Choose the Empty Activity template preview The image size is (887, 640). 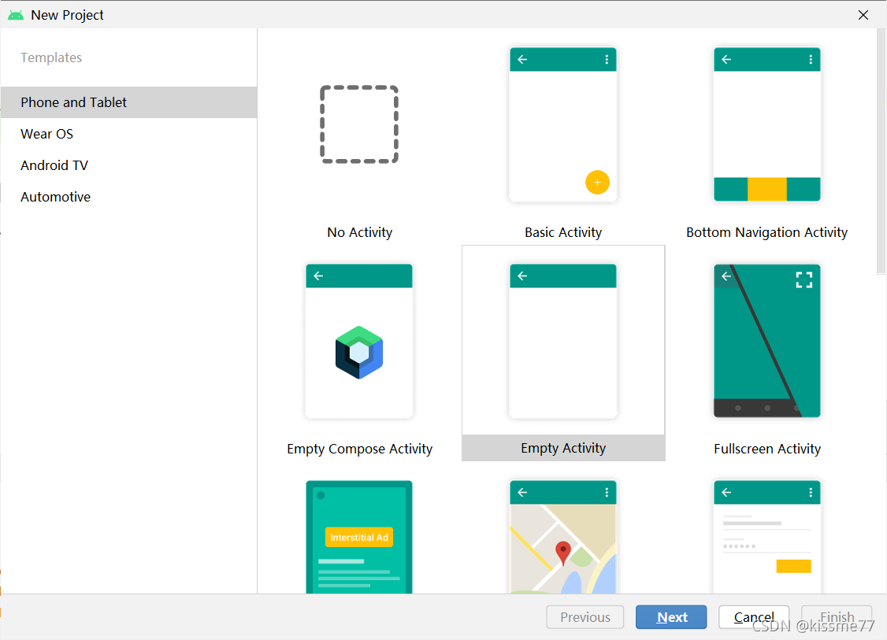click(x=563, y=342)
